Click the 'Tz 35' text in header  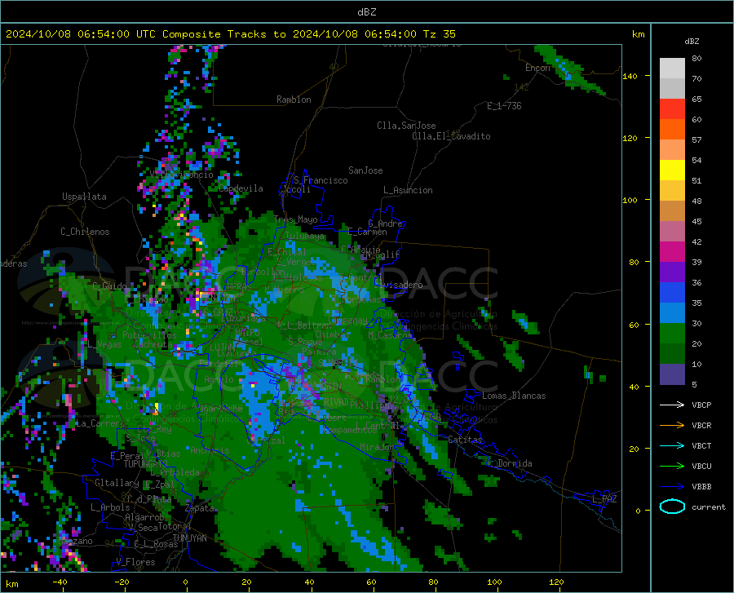[x=439, y=34]
